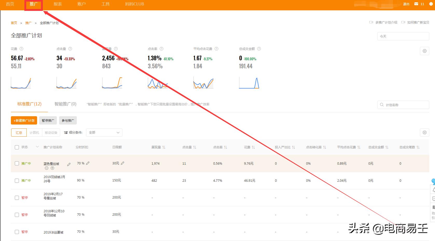The width and height of the screenshot is (435, 241).
Task: Open the table column settings gear icon
Action: click(424, 133)
